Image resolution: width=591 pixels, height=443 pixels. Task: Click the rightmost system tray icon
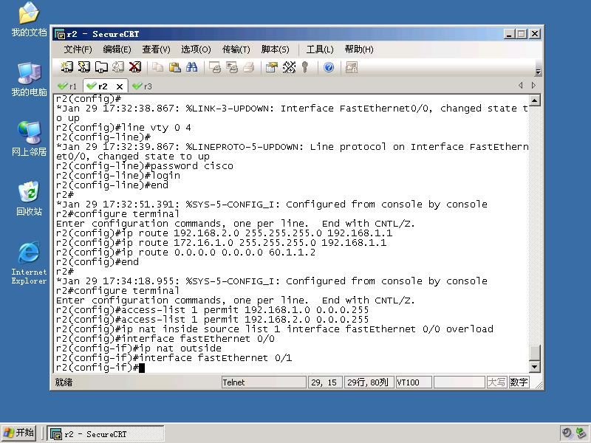point(582,433)
